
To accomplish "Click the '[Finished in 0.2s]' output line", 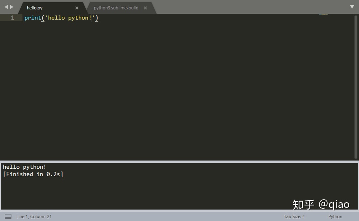I will pos(33,174).
